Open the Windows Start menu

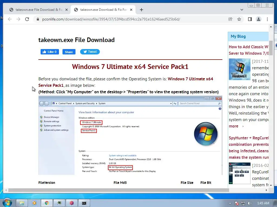(x=7, y=203)
